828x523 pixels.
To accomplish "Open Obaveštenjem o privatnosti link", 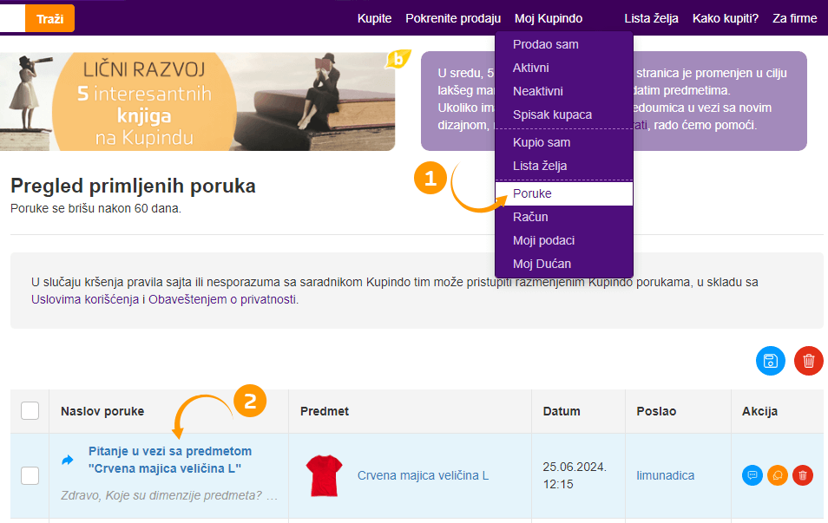I will pyautogui.click(x=222, y=299).
